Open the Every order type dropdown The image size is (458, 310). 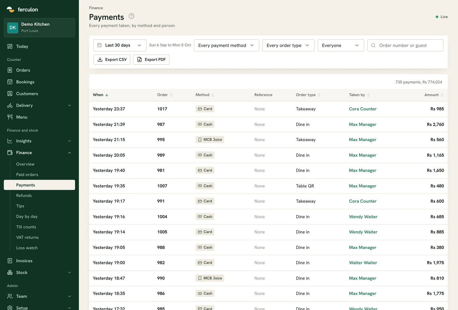pyautogui.click(x=288, y=45)
